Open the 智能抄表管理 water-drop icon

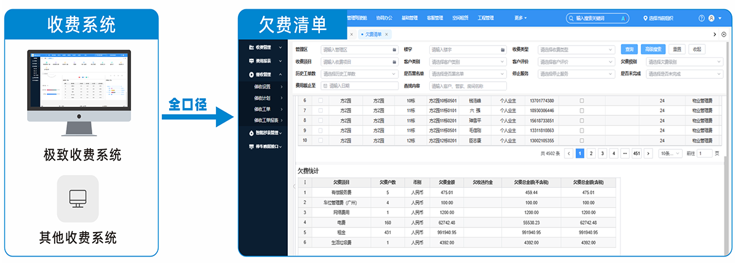click(x=252, y=133)
